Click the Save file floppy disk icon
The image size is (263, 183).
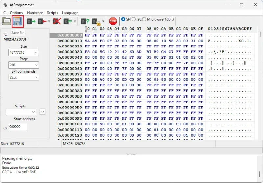point(17,21)
